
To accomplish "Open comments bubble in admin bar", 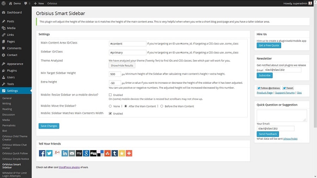I will 26,4.
